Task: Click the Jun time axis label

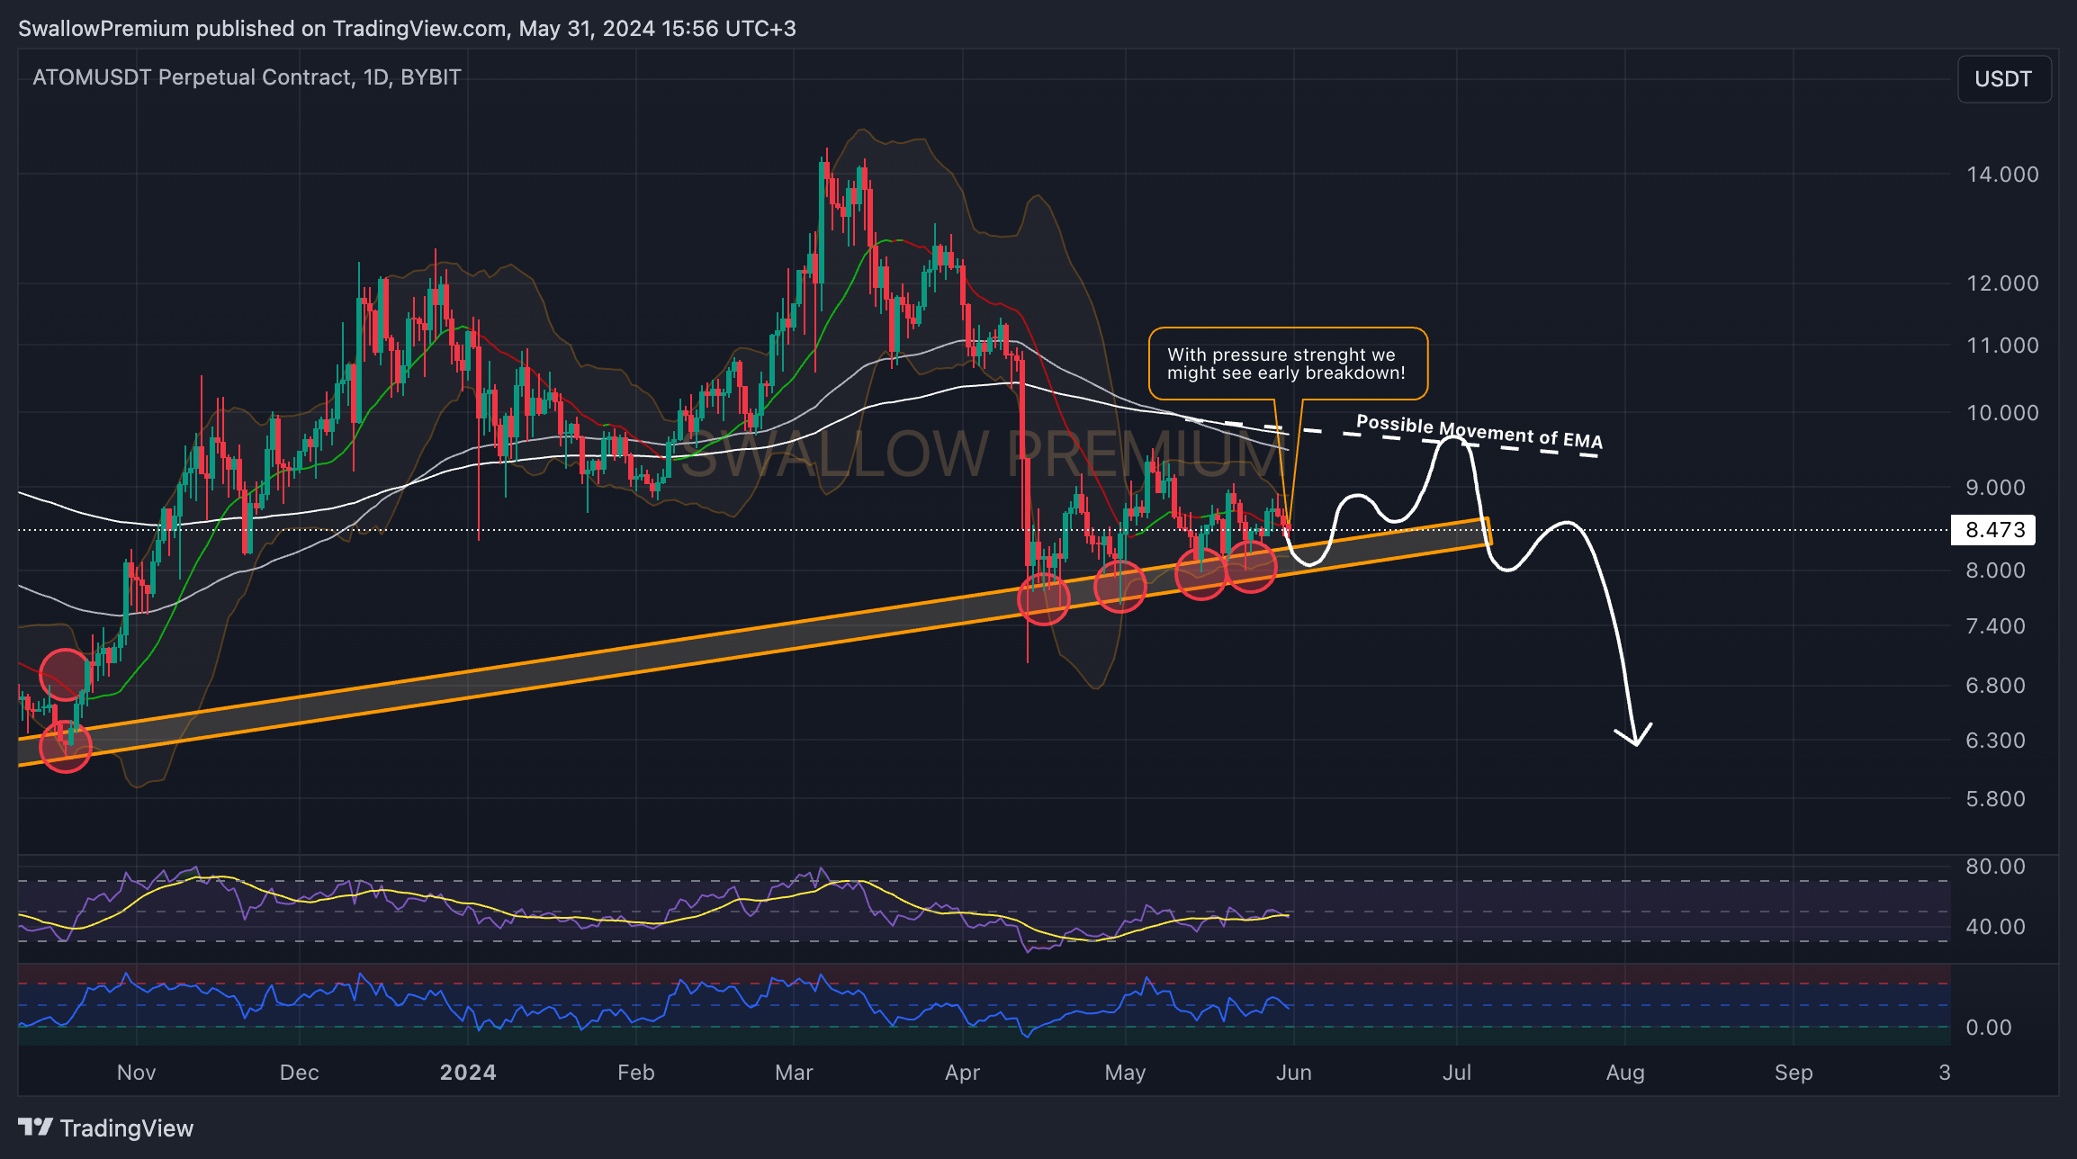Action: (1294, 1073)
